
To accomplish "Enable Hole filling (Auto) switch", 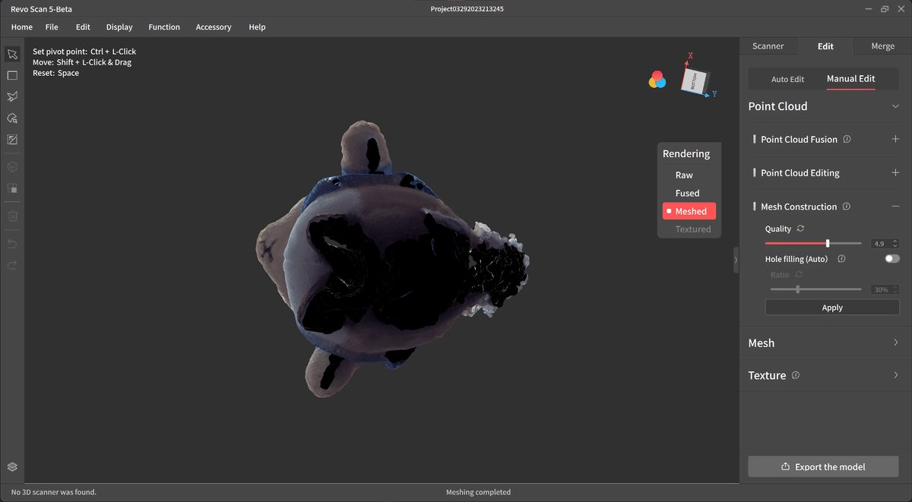I will (892, 259).
